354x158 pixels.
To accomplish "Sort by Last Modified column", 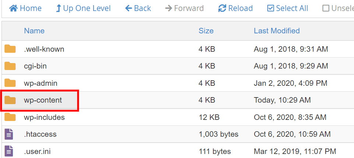I will click(x=277, y=31).
